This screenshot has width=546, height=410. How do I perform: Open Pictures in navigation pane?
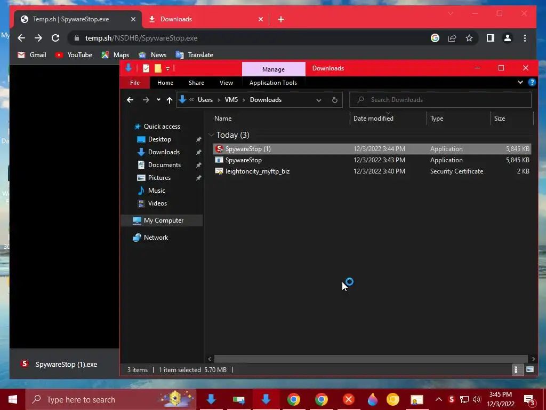click(x=159, y=177)
